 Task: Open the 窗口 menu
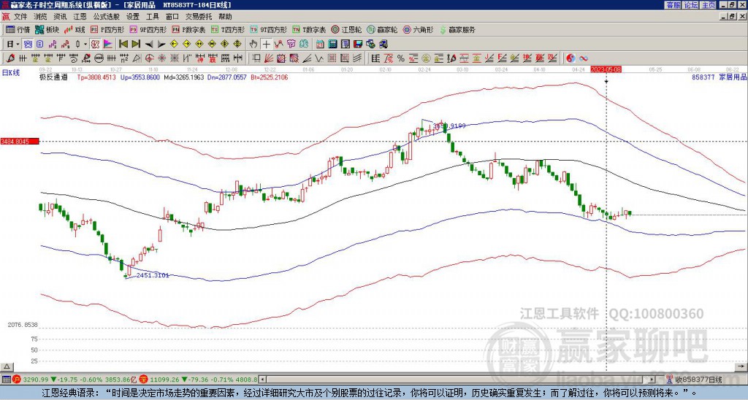point(172,17)
